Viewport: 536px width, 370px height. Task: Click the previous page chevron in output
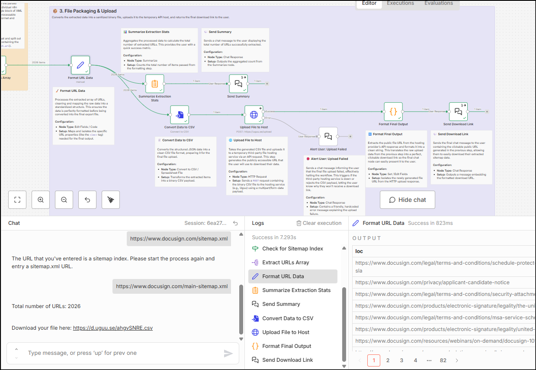360,360
